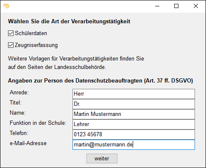Viewport: 206px width, 168px height.
Task: Click the Name: label
Action: tap(18, 113)
